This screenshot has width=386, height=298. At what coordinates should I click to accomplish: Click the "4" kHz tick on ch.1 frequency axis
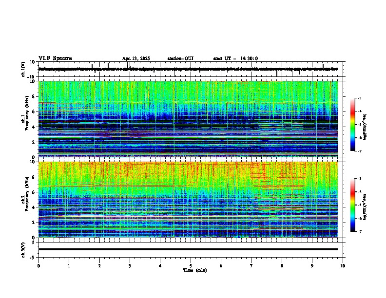click(x=34, y=127)
